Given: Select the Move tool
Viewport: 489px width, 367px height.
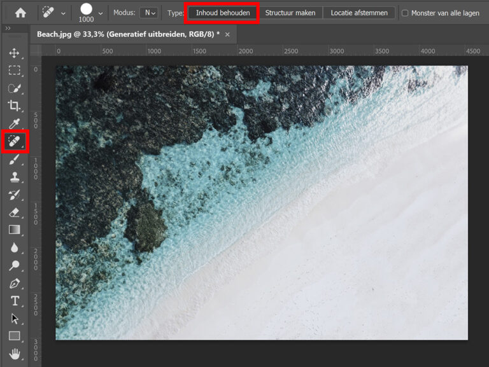Looking at the screenshot, I should coord(14,53).
